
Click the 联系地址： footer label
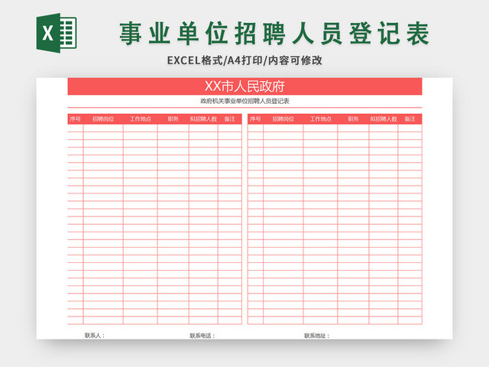tap(317, 336)
